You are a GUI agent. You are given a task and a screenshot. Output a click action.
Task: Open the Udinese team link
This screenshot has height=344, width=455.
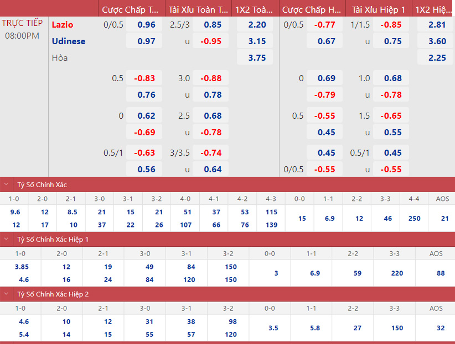(69, 41)
